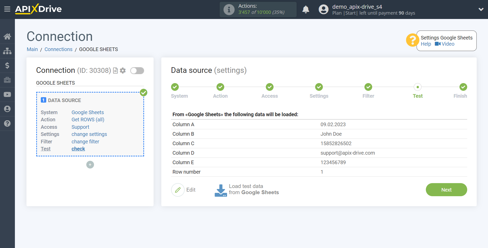Viewport: 488px width, 248px height.
Task: Open the profile sidebar icon
Action: pyautogui.click(x=7, y=109)
